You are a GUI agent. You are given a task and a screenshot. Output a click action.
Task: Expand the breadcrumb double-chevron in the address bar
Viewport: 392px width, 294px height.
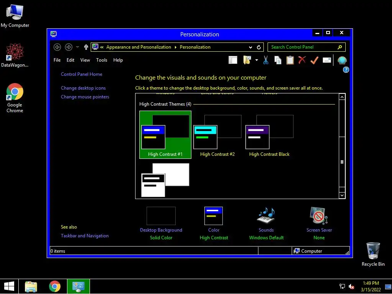(x=102, y=47)
